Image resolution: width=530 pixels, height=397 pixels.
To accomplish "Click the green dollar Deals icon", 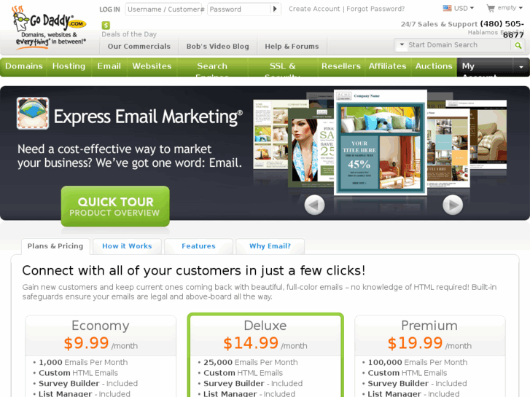I will (106, 25).
